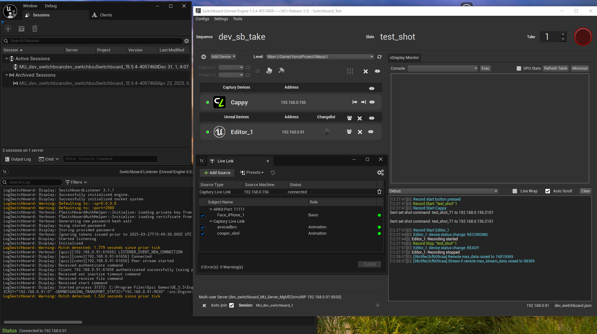Uncheck the Face_iPhone_1 subject

[x=203, y=215]
